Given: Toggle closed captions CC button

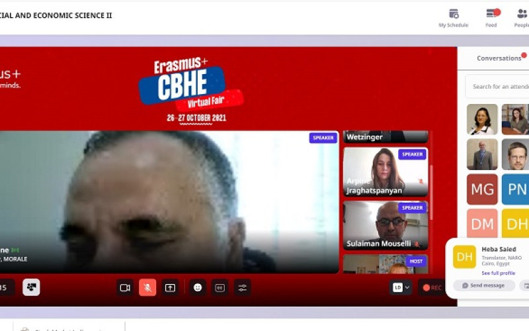Looking at the screenshot, I should coord(220,287).
